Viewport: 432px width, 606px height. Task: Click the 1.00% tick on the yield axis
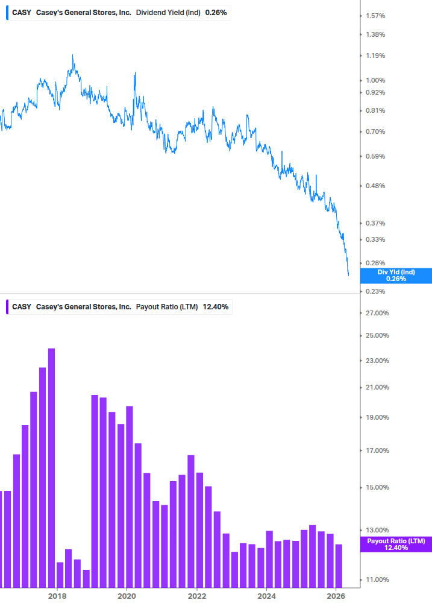pyautogui.click(x=375, y=80)
